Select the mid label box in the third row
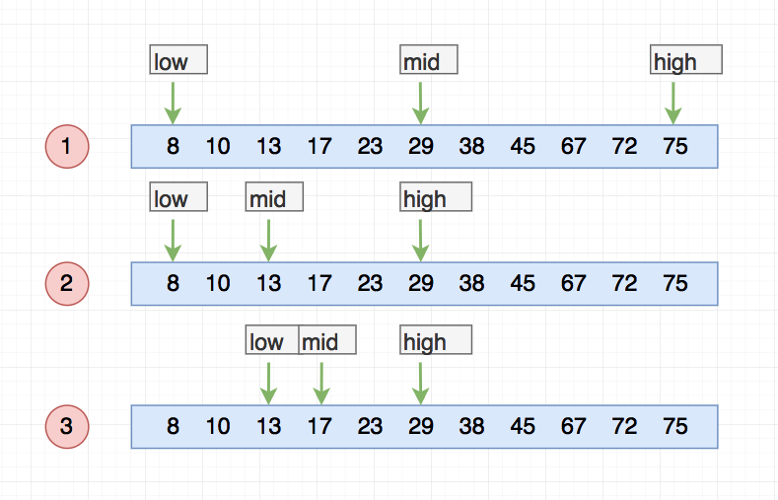This screenshot has height=500, width=778. point(327,340)
